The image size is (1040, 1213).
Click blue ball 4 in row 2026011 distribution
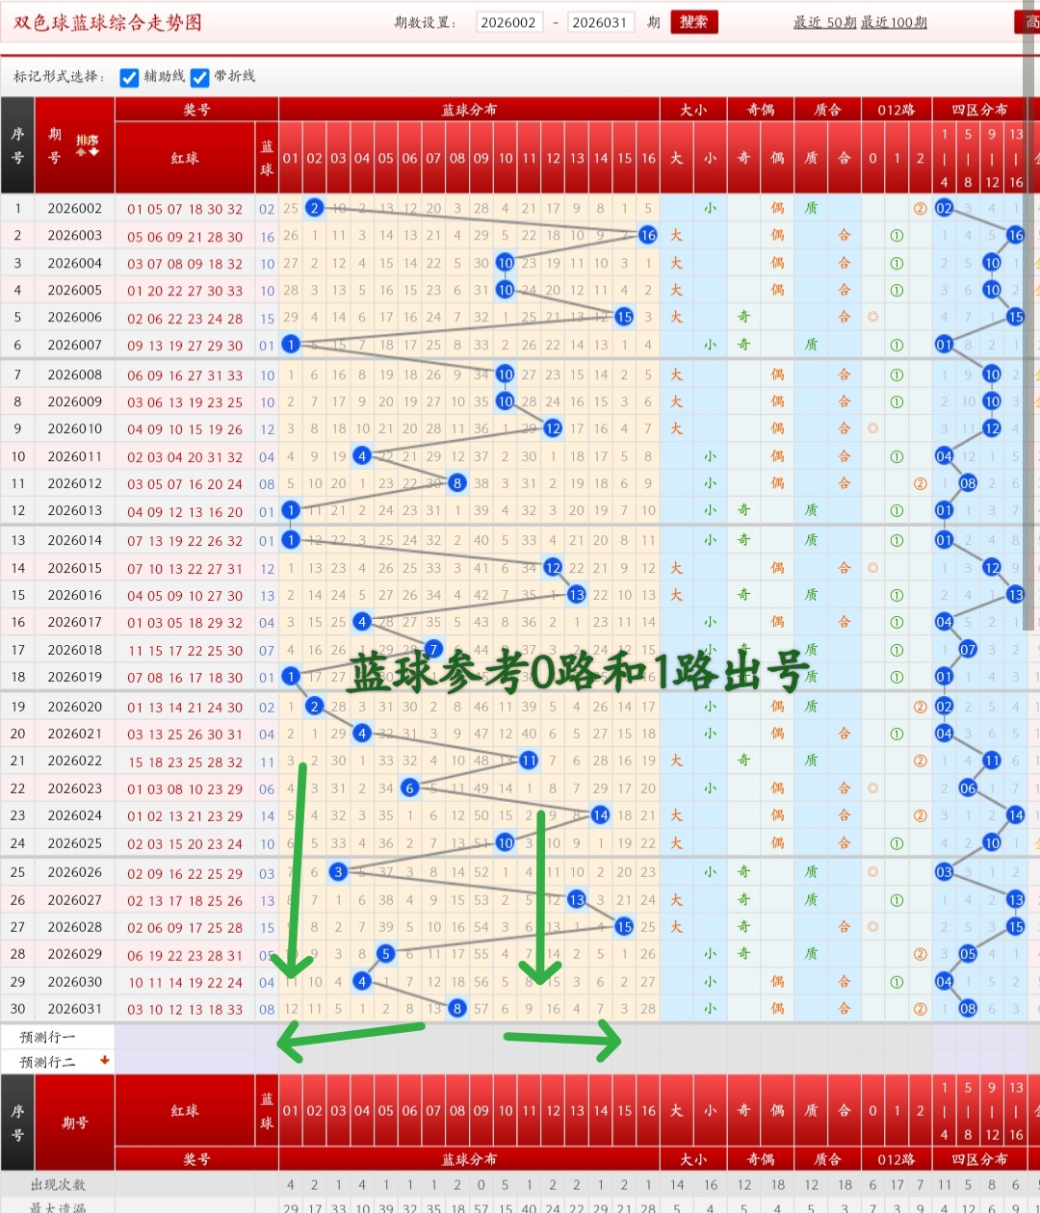[362, 455]
